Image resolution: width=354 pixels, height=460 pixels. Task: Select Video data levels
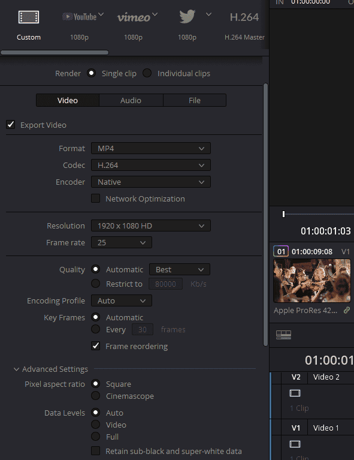point(95,425)
